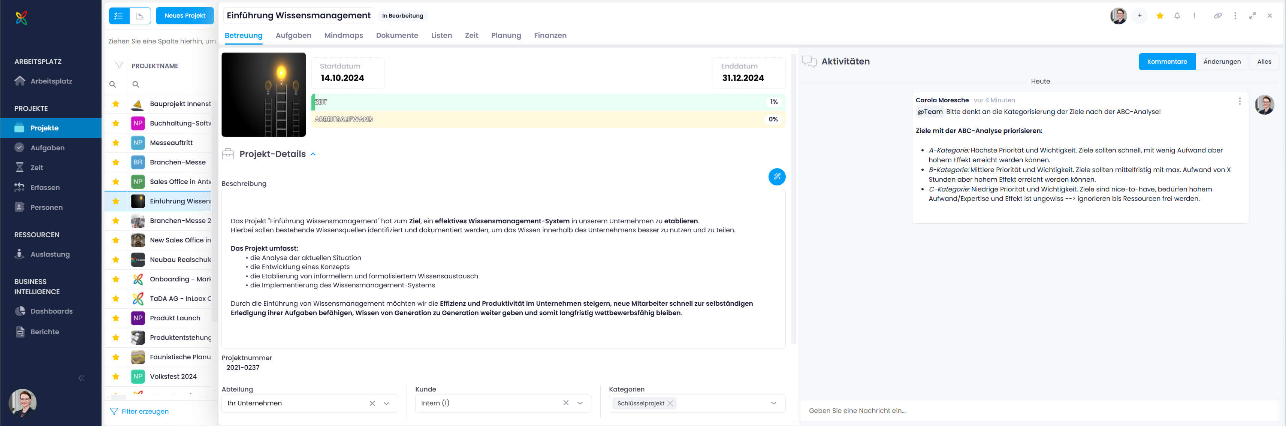Toggle favorite star for the Branchen-Messe row without a number

pos(116,162)
